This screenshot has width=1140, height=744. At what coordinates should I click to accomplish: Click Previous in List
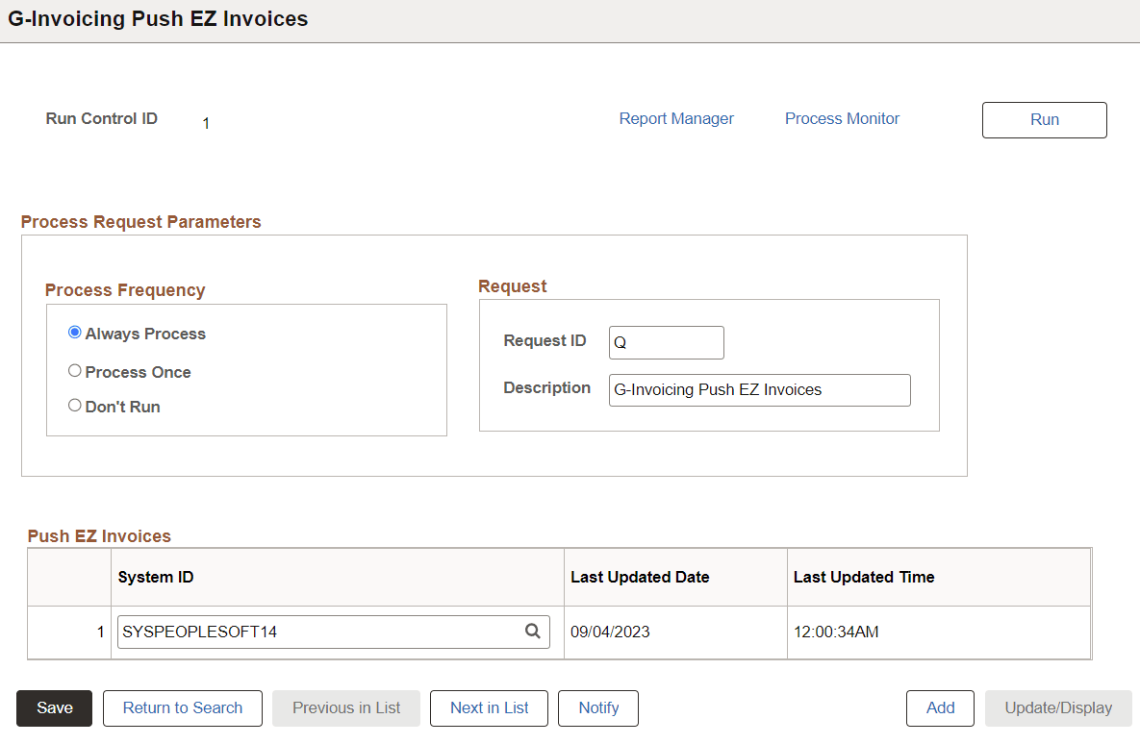[345, 707]
